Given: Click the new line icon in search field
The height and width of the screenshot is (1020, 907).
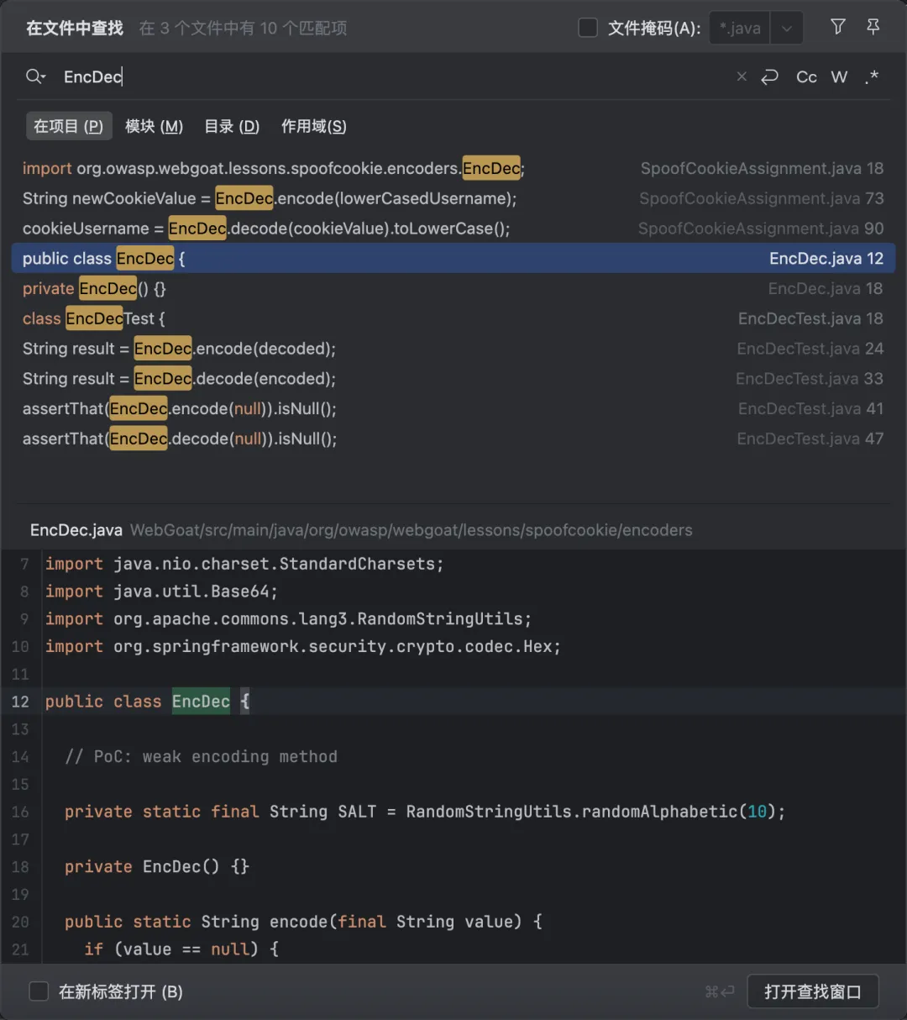Looking at the screenshot, I should tap(769, 77).
